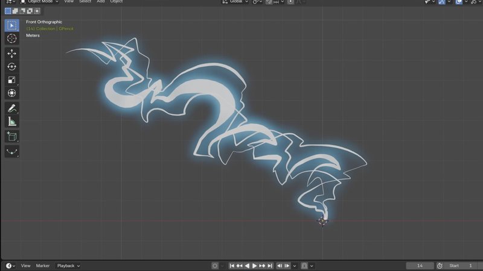Screen dimensions: 483x271
Task: Open the pivot point dropdown
Action: pos(258,2)
